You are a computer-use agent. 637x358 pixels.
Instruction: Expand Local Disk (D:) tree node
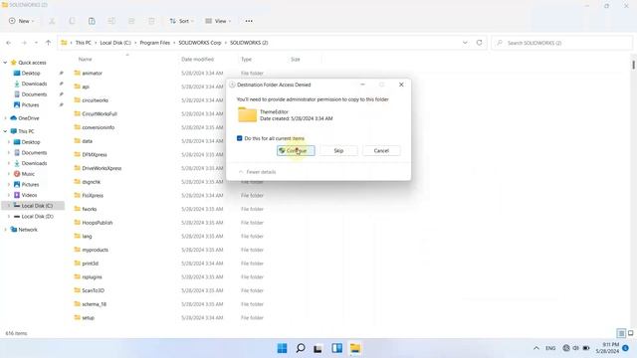pyautogui.click(x=9, y=217)
